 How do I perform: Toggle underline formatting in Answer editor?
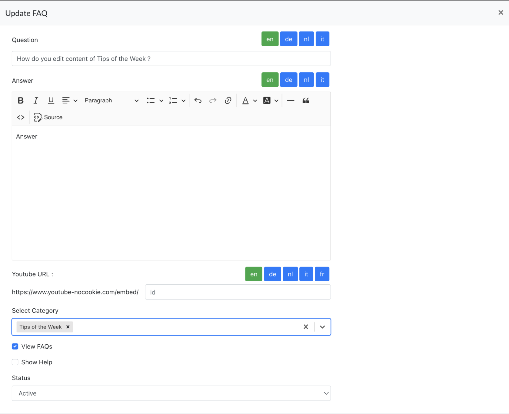click(51, 101)
